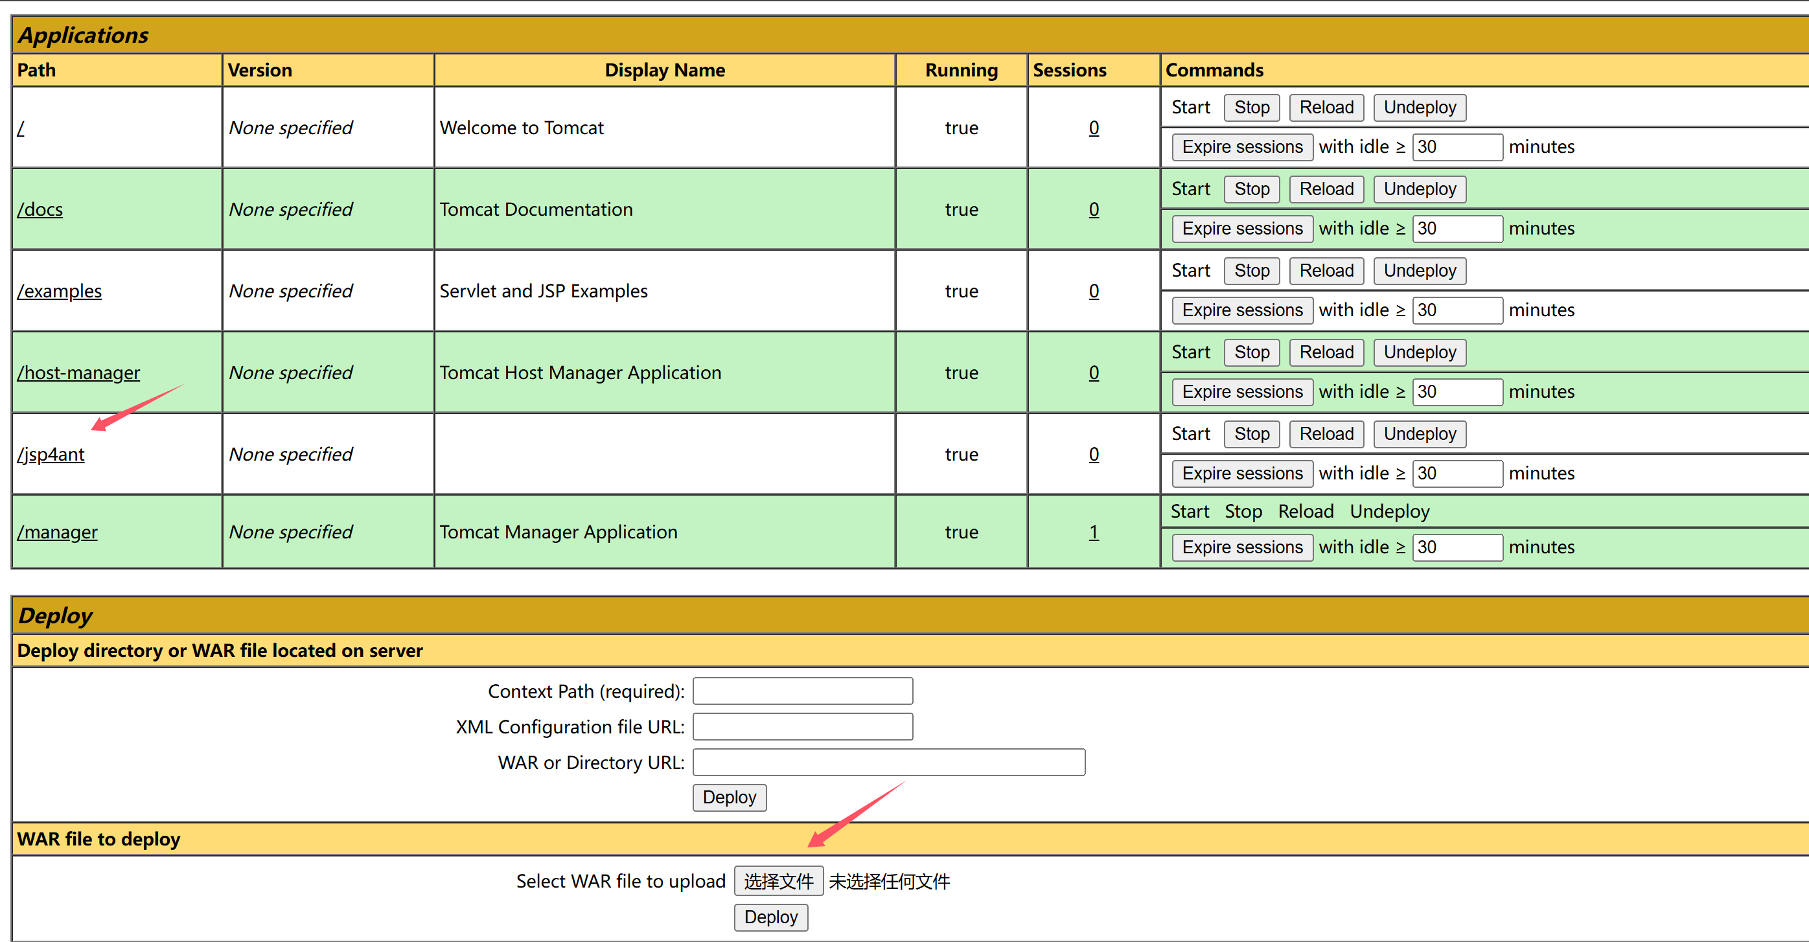Screen dimensions: 1809x942
Task: Expire sessions for the /manager application
Action: 1242,547
